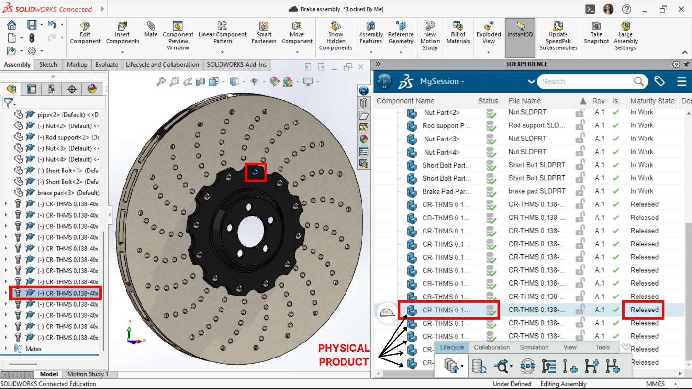Choose Linear Component Pattern
692x389 pixels.
[222, 33]
